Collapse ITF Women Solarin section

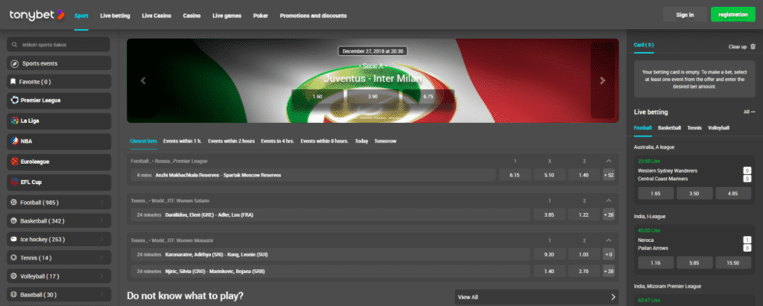point(608,201)
